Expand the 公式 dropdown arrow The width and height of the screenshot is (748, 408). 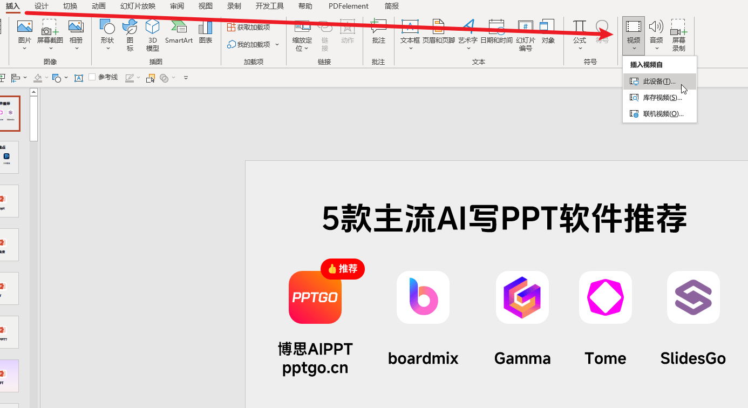[580, 49]
